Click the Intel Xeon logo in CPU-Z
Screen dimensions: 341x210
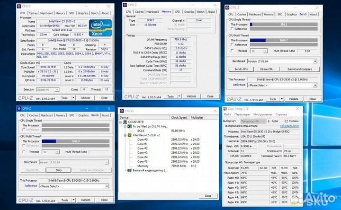[100, 28]
